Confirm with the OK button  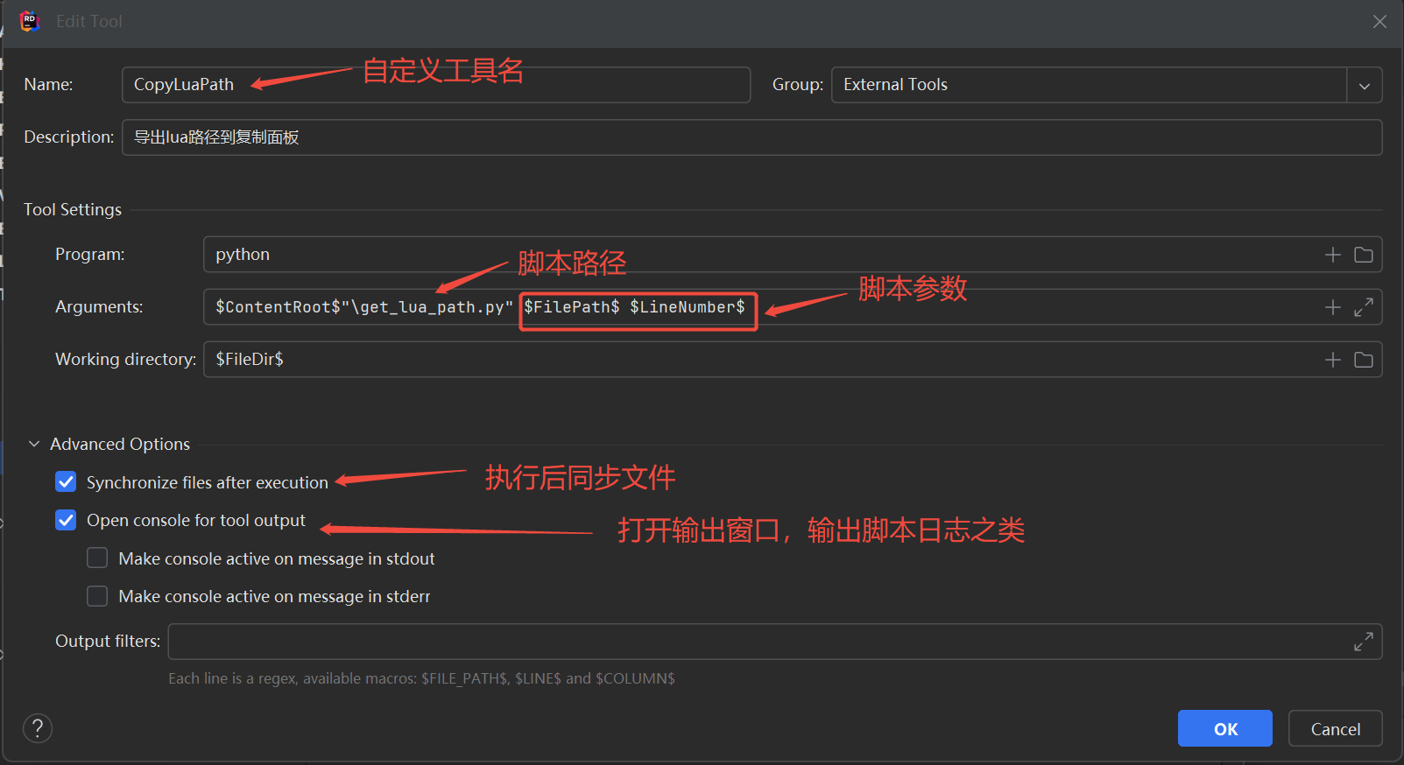pyautogui.click(x=1224, y=728)
